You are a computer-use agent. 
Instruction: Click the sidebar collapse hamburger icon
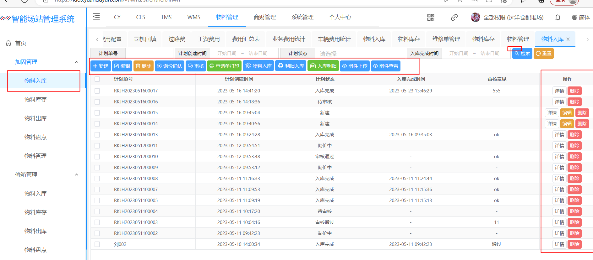pyautogui.click(x=96, y=17)
